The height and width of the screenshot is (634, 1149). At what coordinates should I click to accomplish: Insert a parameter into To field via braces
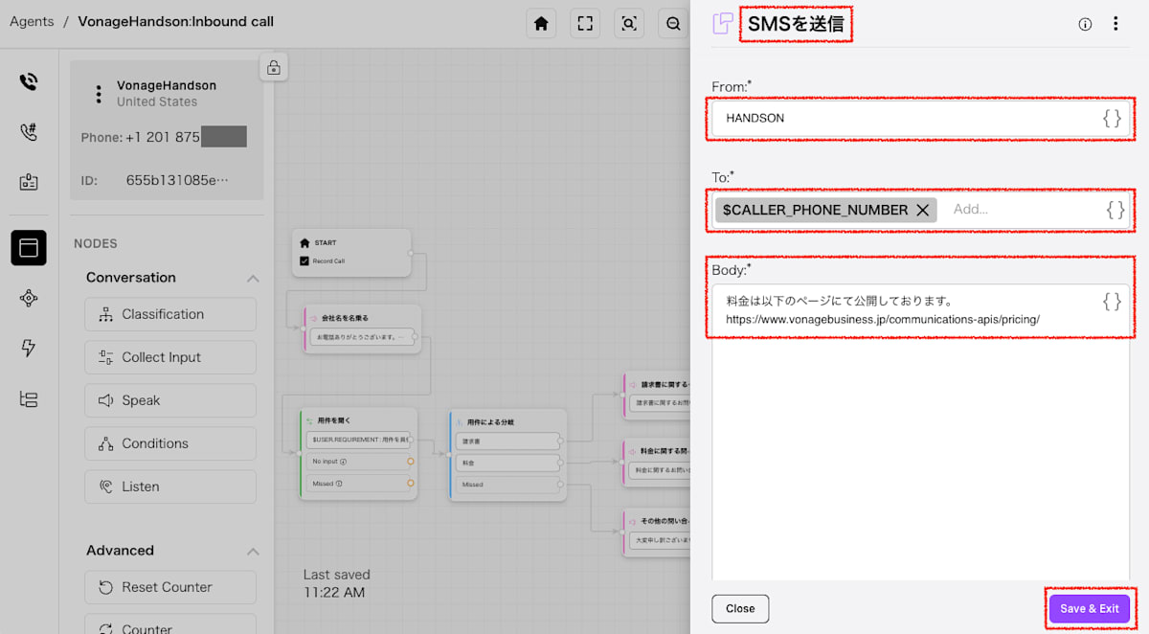1115,210
